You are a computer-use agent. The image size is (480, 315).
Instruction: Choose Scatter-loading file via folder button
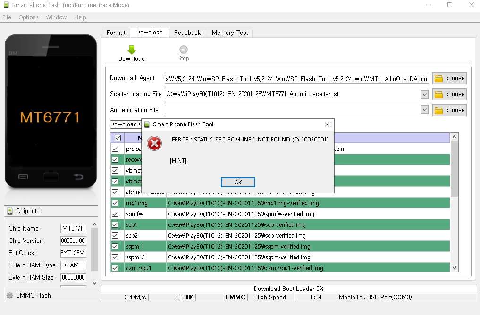(449, 94)
